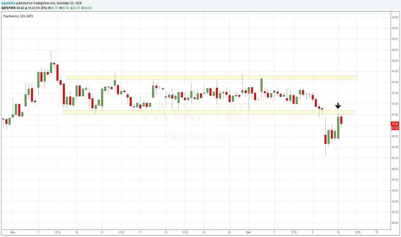Viewport: 401px width, 237px height.
Task: Click the 48.80 price axis label
Action: (395, 17)
